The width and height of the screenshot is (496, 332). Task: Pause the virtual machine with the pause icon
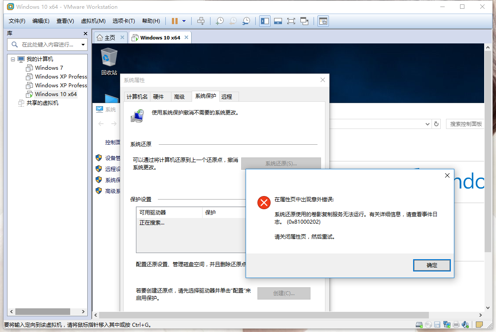[175, 21]
